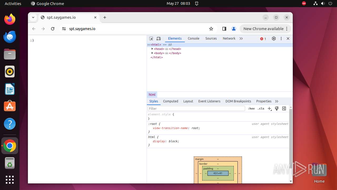
Task: Open Trash from the dock
Action: click(10, 163)
